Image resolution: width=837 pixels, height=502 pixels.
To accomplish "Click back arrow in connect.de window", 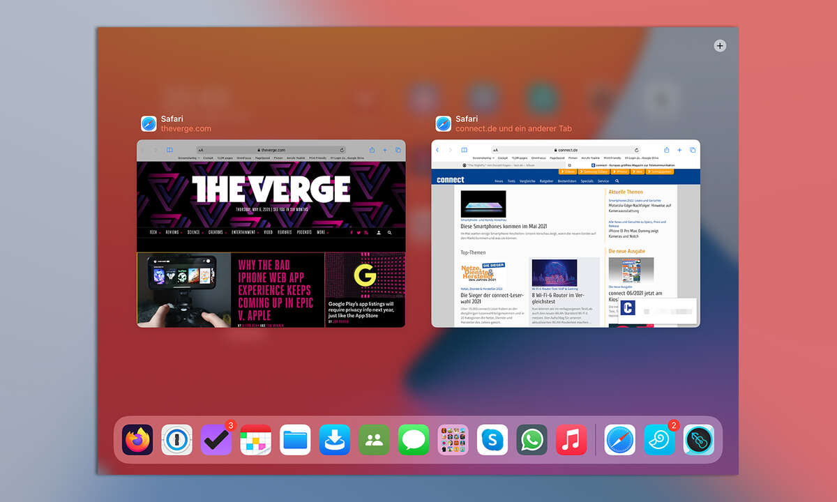I will 437,150.
